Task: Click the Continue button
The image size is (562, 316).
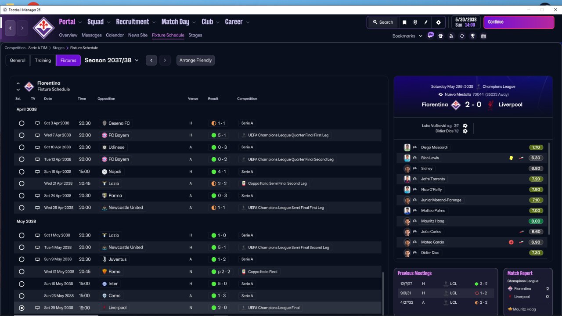Action: click(x=519, y=22)
